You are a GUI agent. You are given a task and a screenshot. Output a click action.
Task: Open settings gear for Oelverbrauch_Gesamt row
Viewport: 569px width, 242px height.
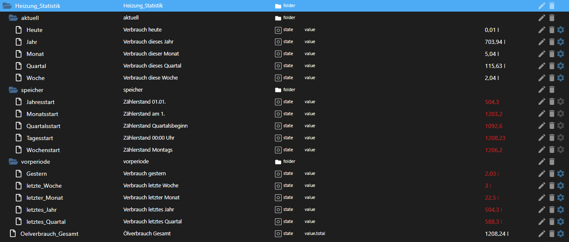561,234
